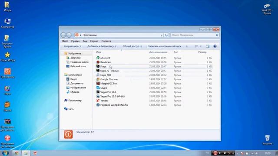The width and height of the screenshot is (278, 156).
Task: Change view with the view icon button
Action: point(196,46)
